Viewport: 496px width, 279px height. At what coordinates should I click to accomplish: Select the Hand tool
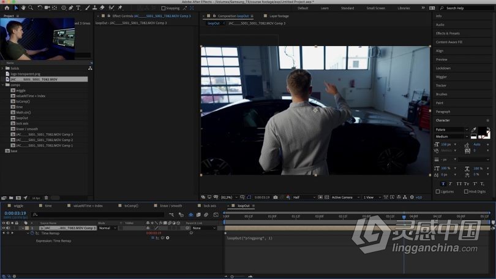coord(23,7)
